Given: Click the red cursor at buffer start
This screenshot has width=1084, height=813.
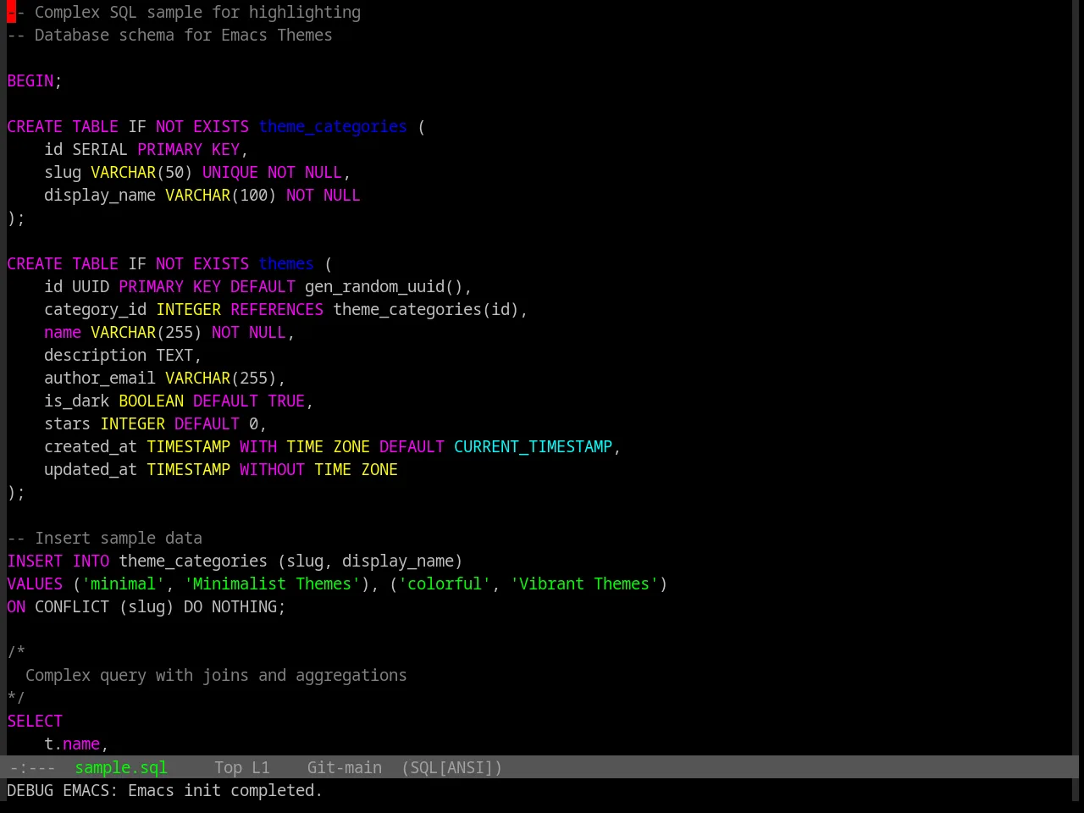Looking at the screenshot, I should click(x=11, y=12).
